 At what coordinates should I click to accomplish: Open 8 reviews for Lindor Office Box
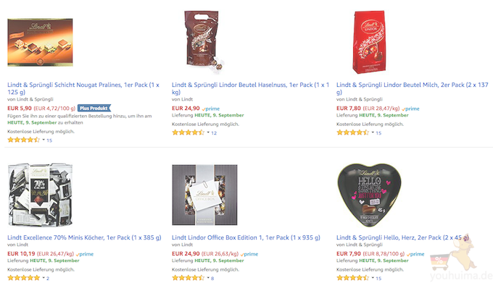pos(212,278)
